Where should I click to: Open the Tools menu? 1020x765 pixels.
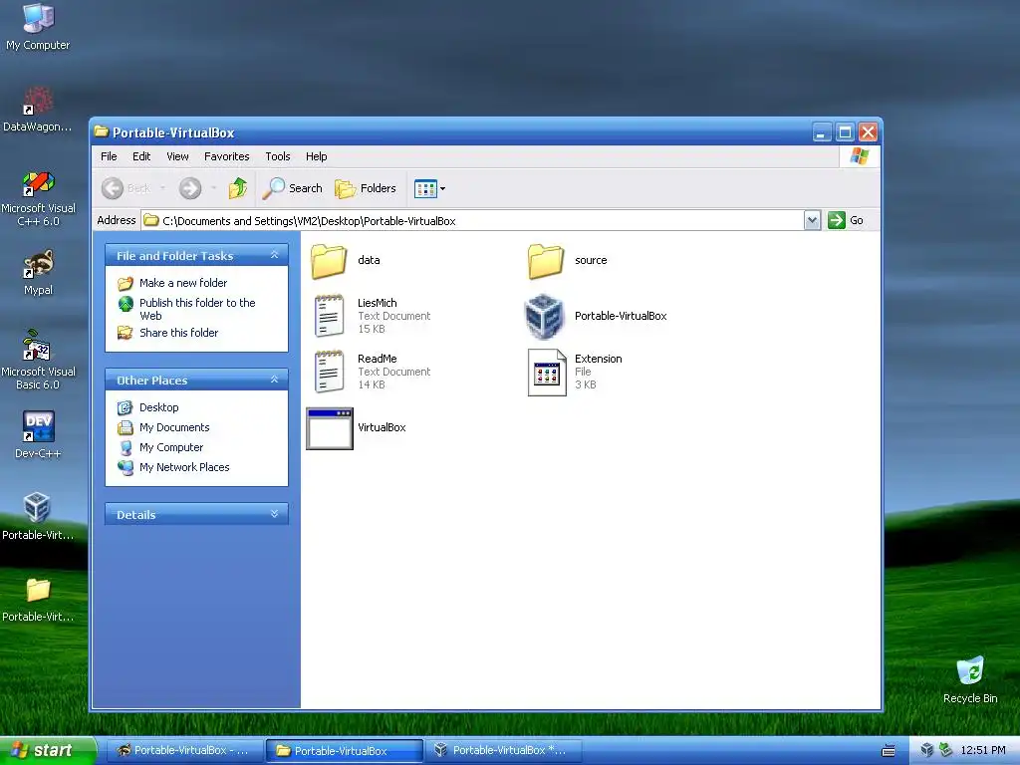(x=277, y=156)
